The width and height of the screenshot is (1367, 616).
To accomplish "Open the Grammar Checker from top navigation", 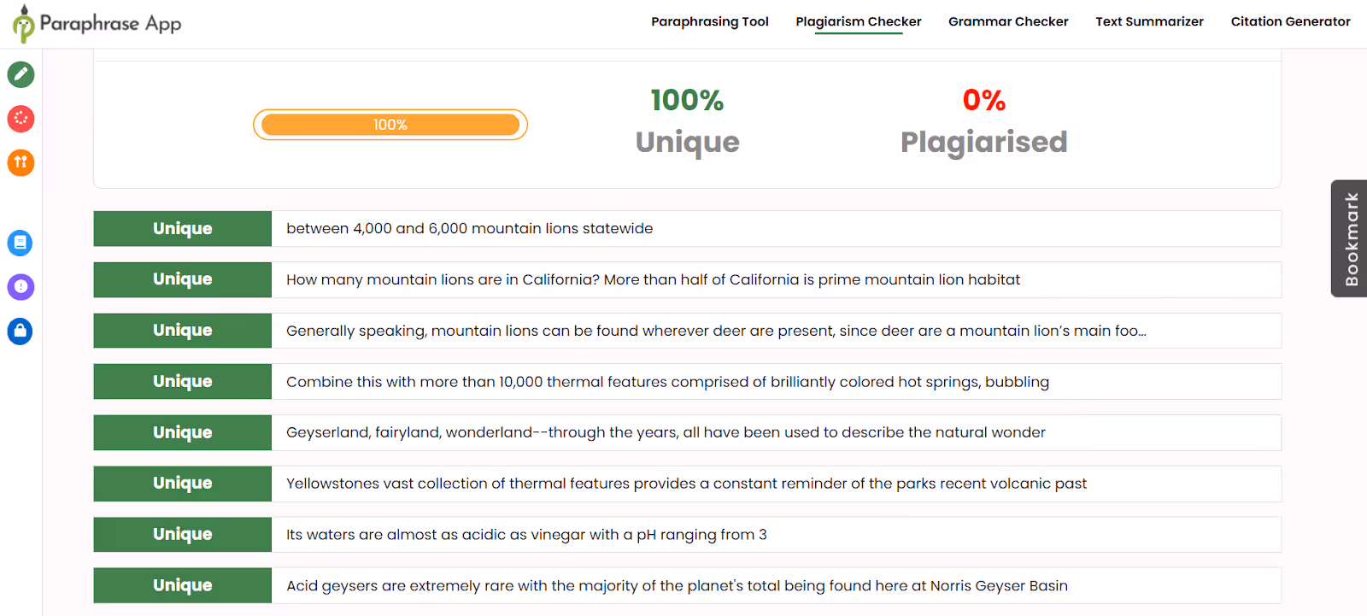I will tap(1007, 21).
